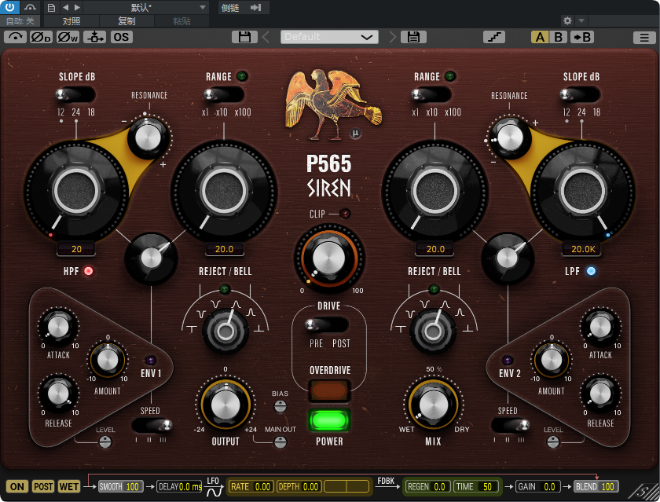Screen dimensions: 660x502
Task: Click the WET button in bottom bar
Action: click(69, 487)
